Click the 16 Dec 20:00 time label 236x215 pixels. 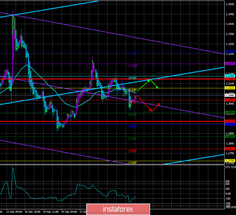pyautogui.click(x=33, y=212)
